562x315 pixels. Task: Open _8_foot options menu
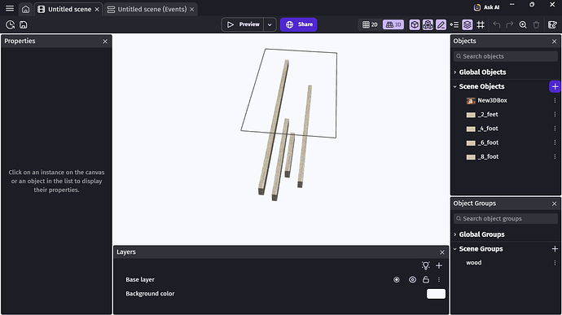coord(555,156)
